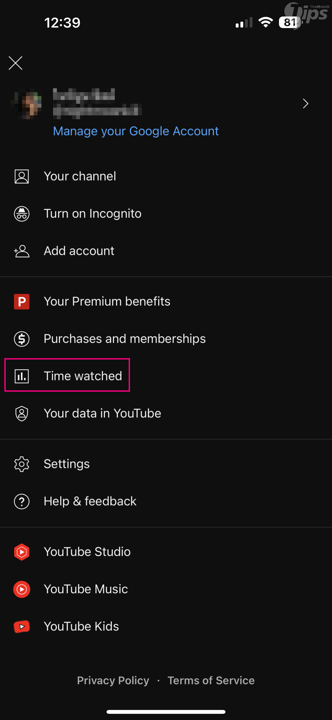Click Manage your Google Account link
The width and height of the screenshot is (332, 720).
pos(136,131)
